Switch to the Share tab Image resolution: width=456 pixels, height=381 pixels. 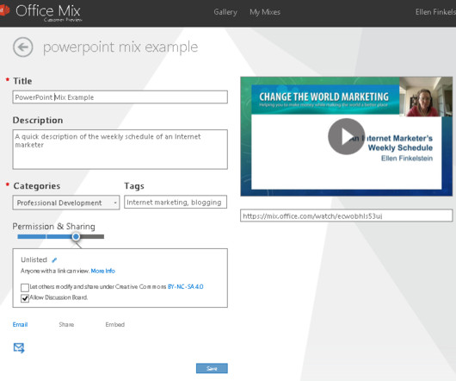(x=66, y=324)
